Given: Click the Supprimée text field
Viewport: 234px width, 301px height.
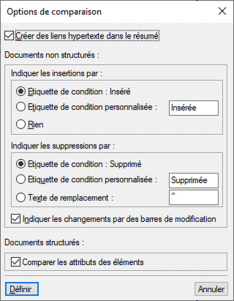Looking at the screenshot, I should pyautogui.click(x=193, y=180).
